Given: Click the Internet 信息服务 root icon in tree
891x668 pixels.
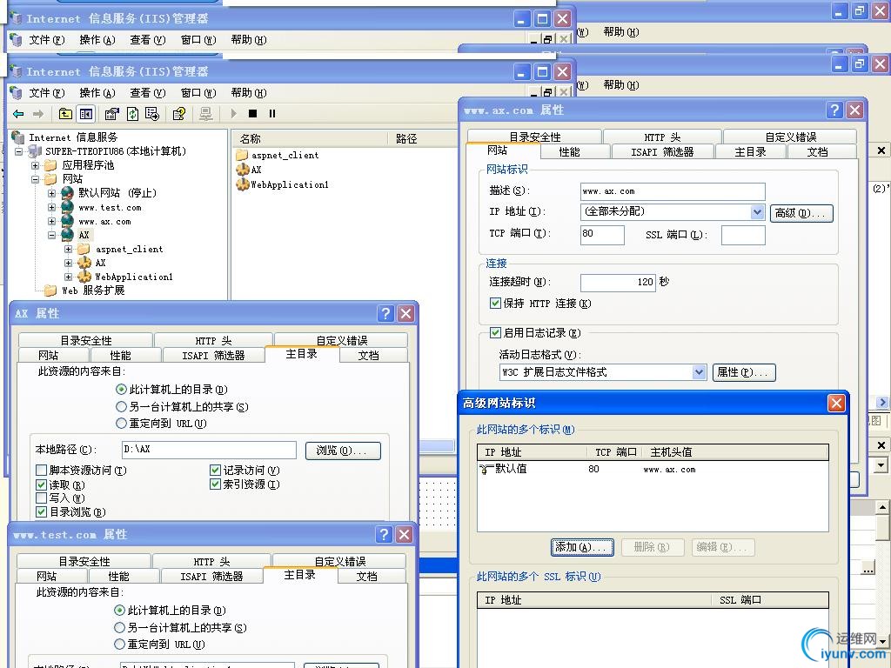Looking at the screenshot, I should [18, 137].
